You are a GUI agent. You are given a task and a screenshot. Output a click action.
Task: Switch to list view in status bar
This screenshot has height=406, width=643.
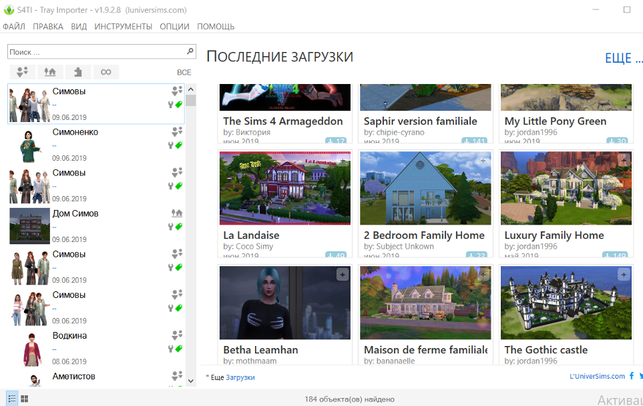click(12, 399)
